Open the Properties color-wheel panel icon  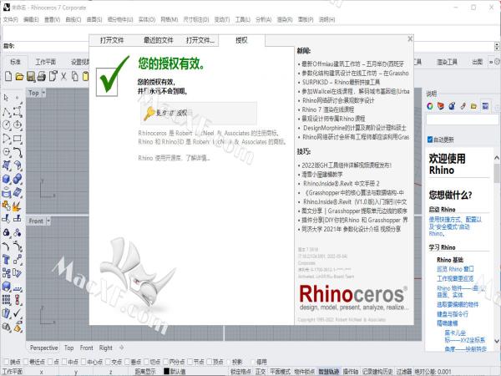tap(430, 106)
